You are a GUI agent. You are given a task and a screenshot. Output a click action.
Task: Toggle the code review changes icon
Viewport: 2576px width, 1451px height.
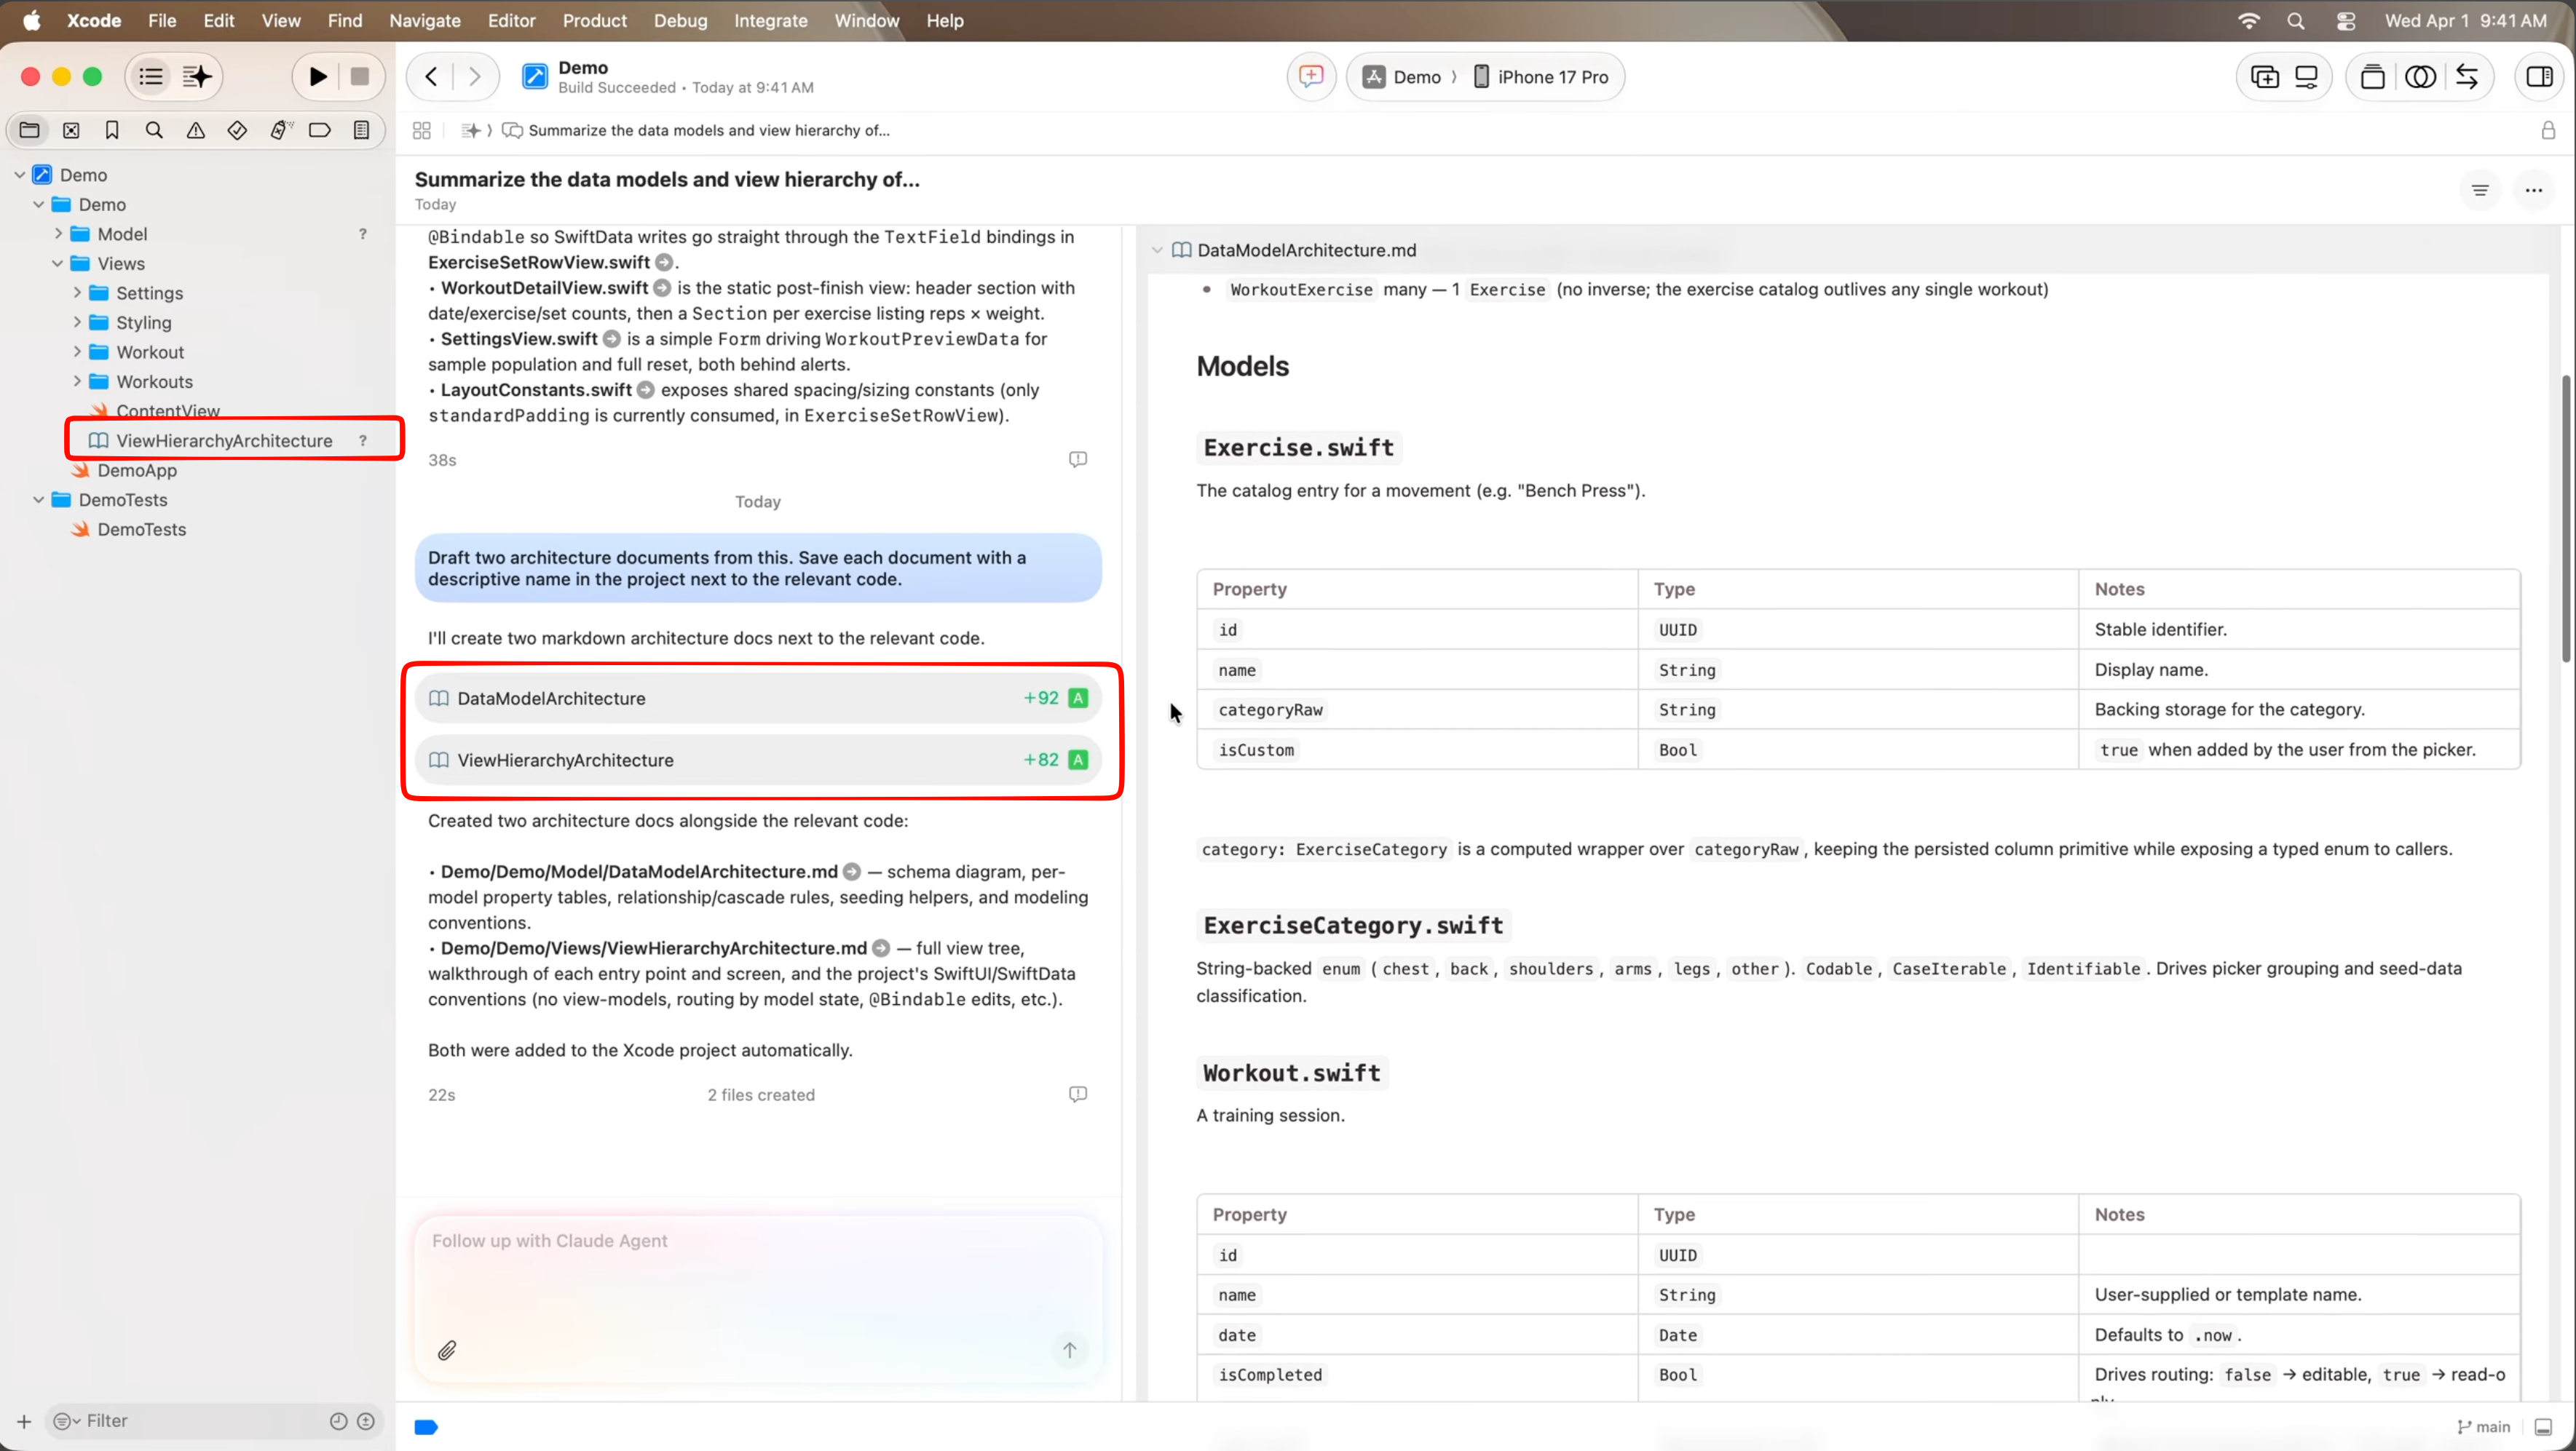coord(2420,77)
